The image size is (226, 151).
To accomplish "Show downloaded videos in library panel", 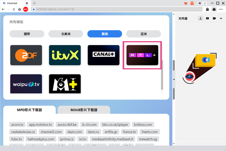I will click(207, 18).
